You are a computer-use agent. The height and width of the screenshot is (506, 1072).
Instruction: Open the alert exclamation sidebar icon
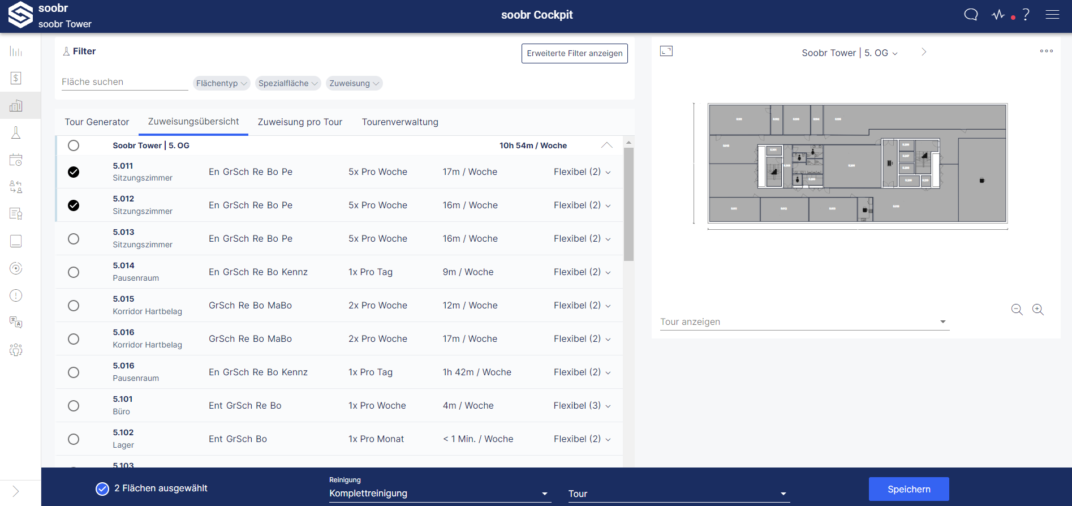[16, 295]
